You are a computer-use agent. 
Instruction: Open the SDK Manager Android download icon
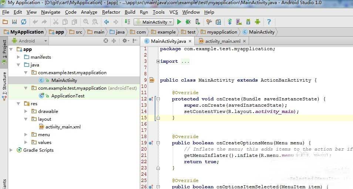click(x=248, y=22)
